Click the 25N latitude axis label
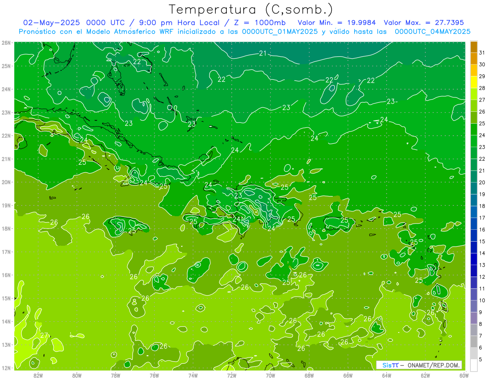 (6, 66)
